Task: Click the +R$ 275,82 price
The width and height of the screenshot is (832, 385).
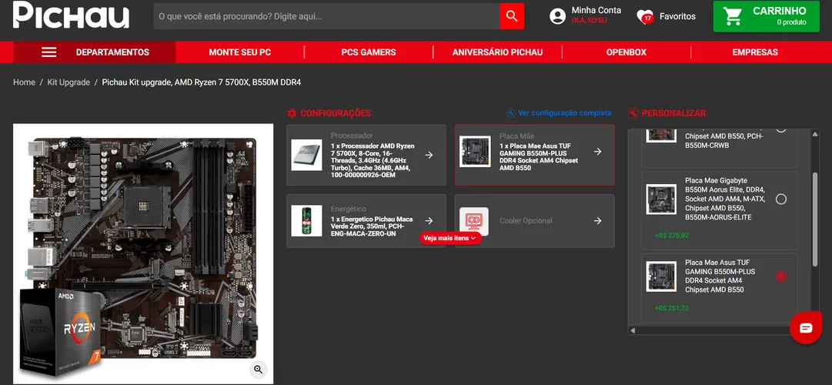Action: tap(672, 236)
